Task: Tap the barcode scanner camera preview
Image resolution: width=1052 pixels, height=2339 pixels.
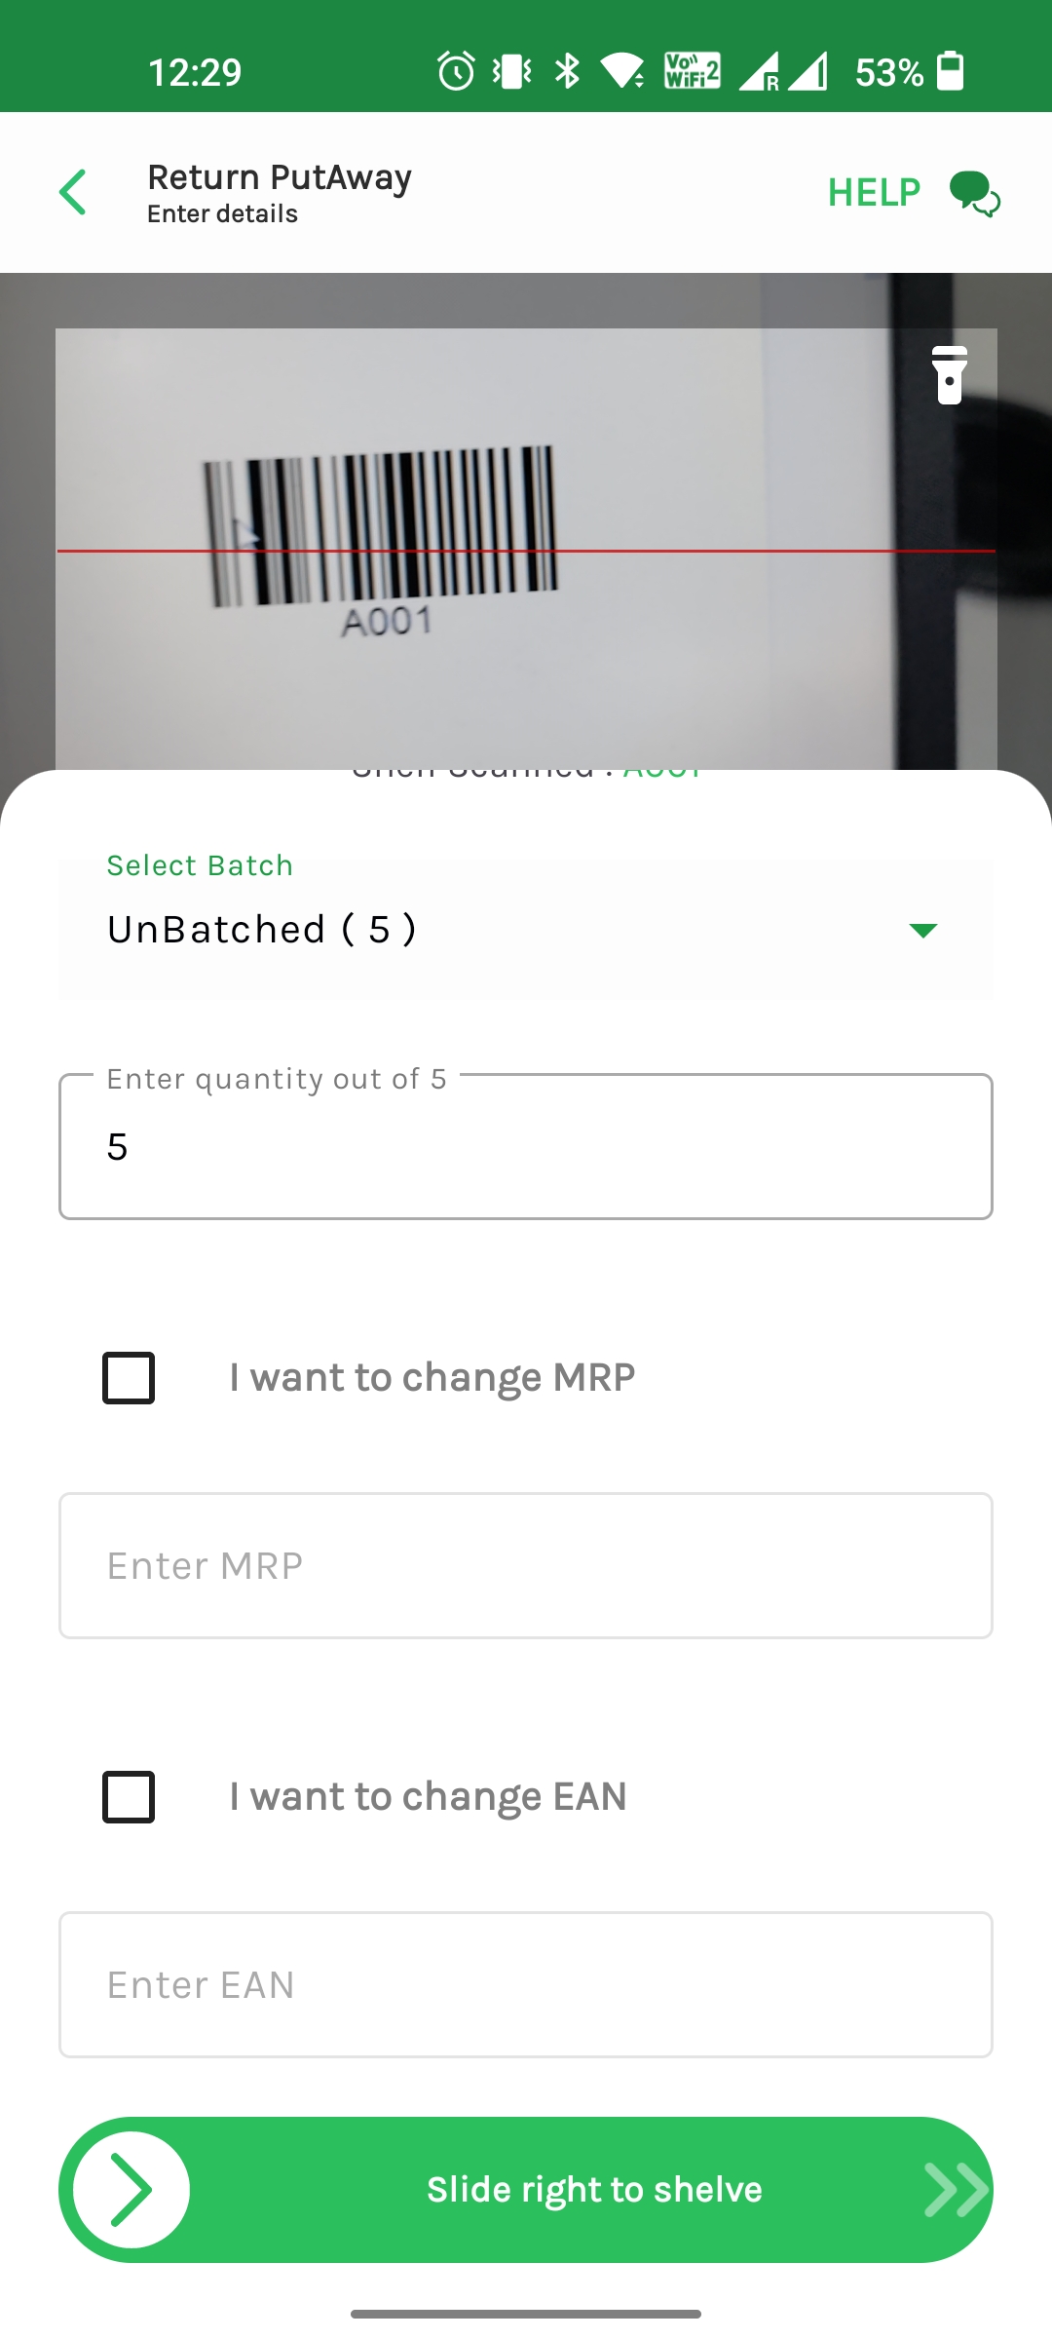Action: (x=526, y=546)
